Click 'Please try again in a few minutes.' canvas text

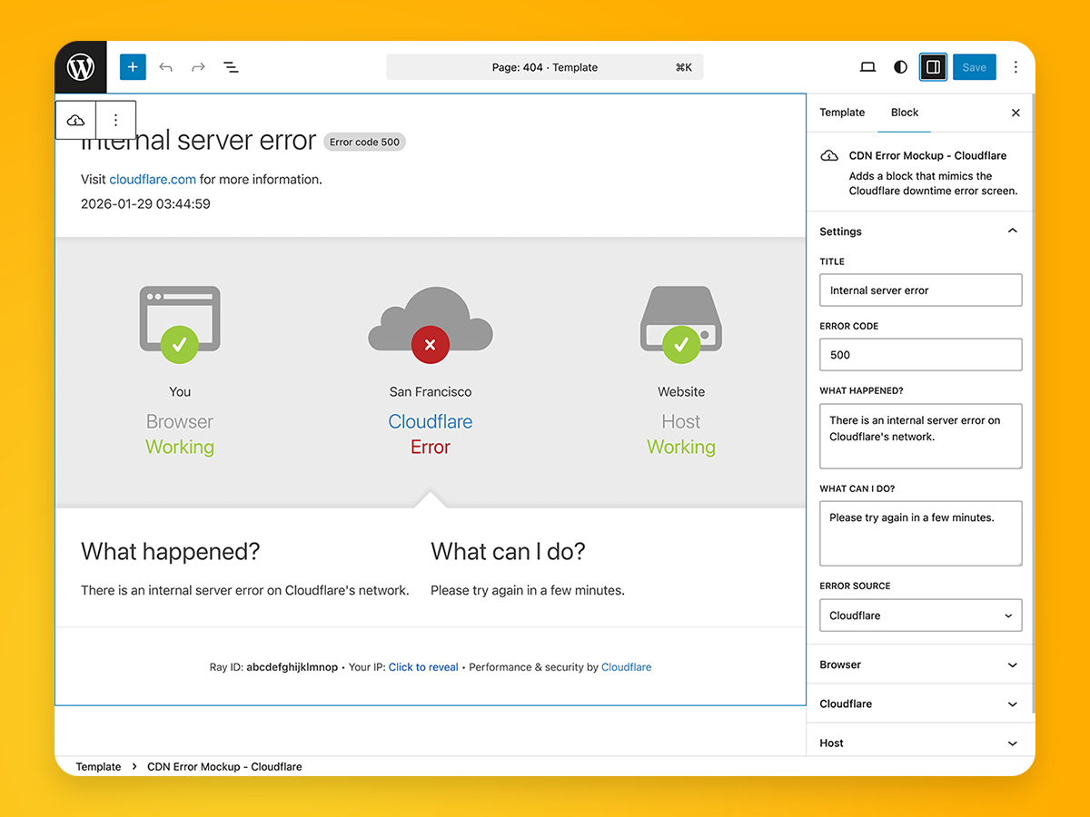(x=528, y=591)
